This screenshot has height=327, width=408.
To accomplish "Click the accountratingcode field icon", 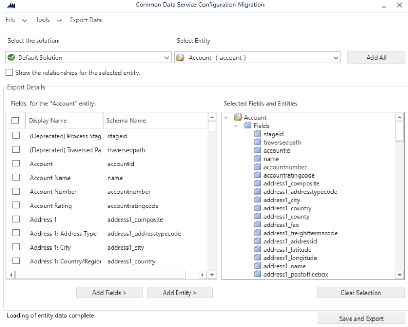I will (x=258, y=175).
